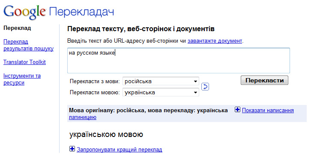This screenshot has height=157, width=311.
Task: Click the Перекласти button
Action: pos(264,80)
